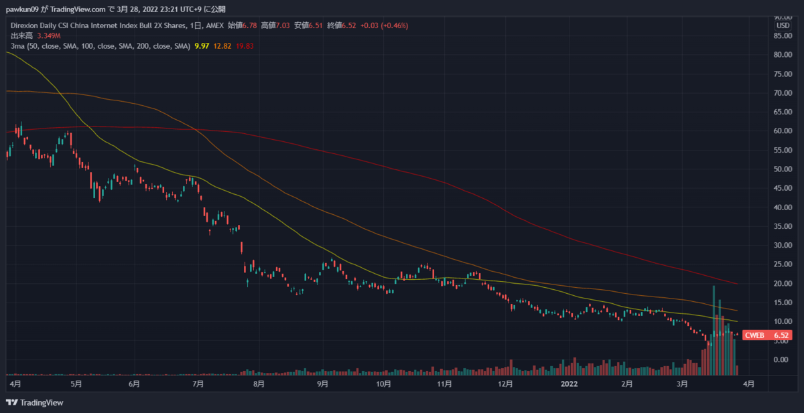Click the 3ma indicator legend label

[100, 46]
